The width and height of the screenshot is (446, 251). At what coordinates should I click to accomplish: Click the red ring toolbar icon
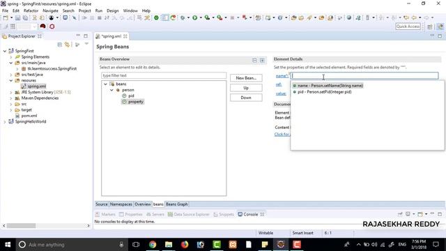[x=52, y=26]
